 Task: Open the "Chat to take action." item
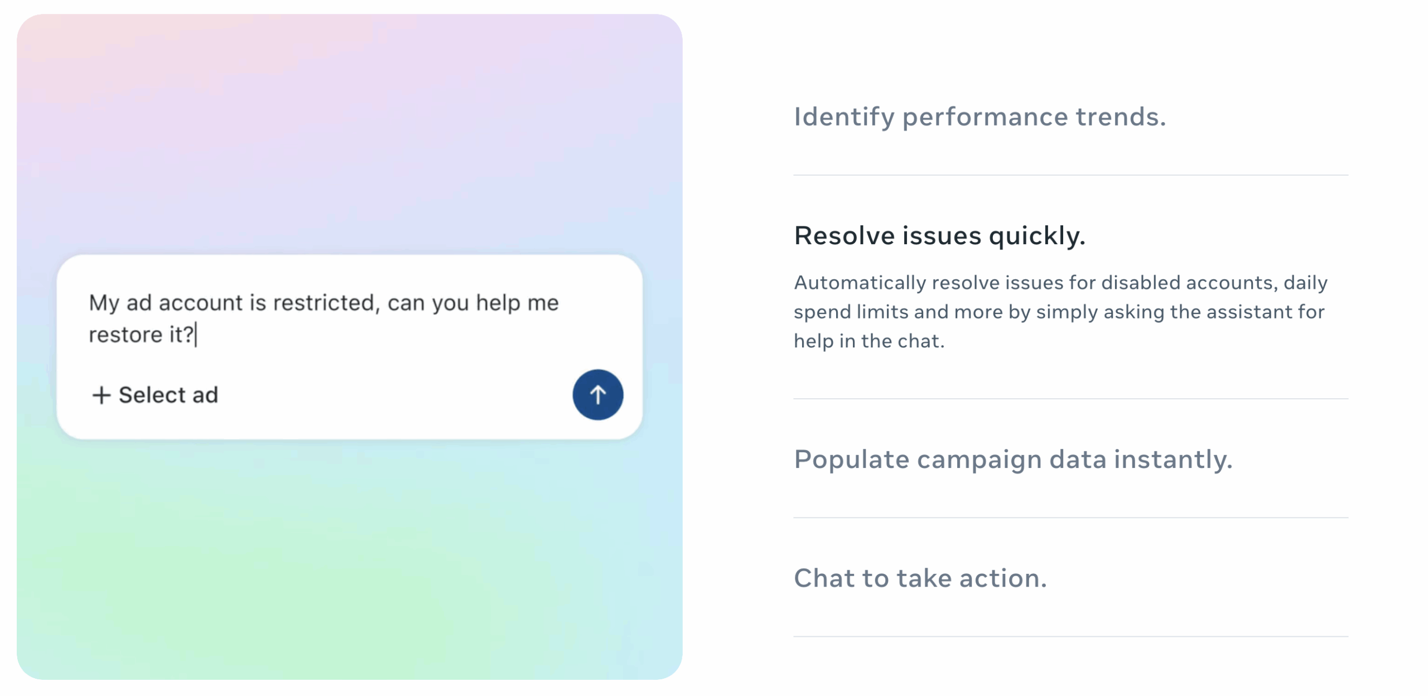[x=920, y=578]
